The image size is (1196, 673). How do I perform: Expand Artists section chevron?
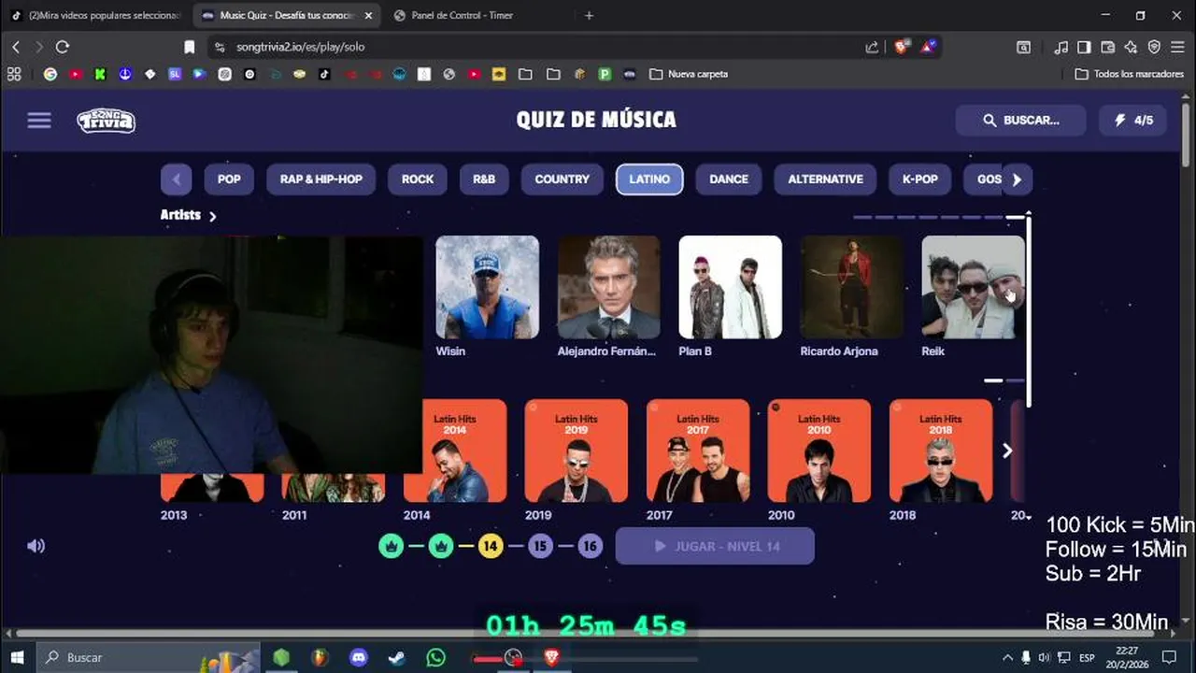click(x=213, y=216)
